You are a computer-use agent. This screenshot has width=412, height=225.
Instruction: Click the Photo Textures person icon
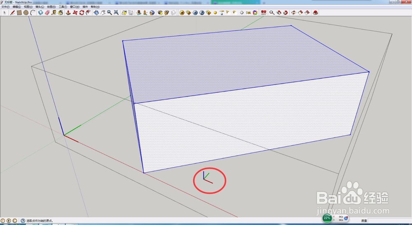point(145,13)
